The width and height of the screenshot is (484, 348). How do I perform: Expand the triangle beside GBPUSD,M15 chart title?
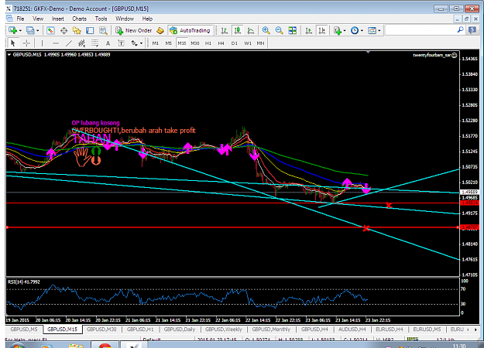pyautogui.click(x=9, y=55)
